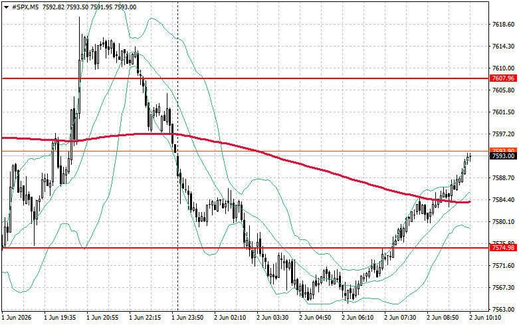
Task: Click the orange 7593.90 price label
Action: coord(503,151)
